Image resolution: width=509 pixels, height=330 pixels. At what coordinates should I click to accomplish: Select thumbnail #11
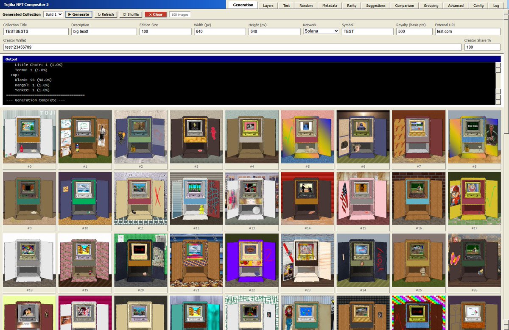click(x=141, y=201)
